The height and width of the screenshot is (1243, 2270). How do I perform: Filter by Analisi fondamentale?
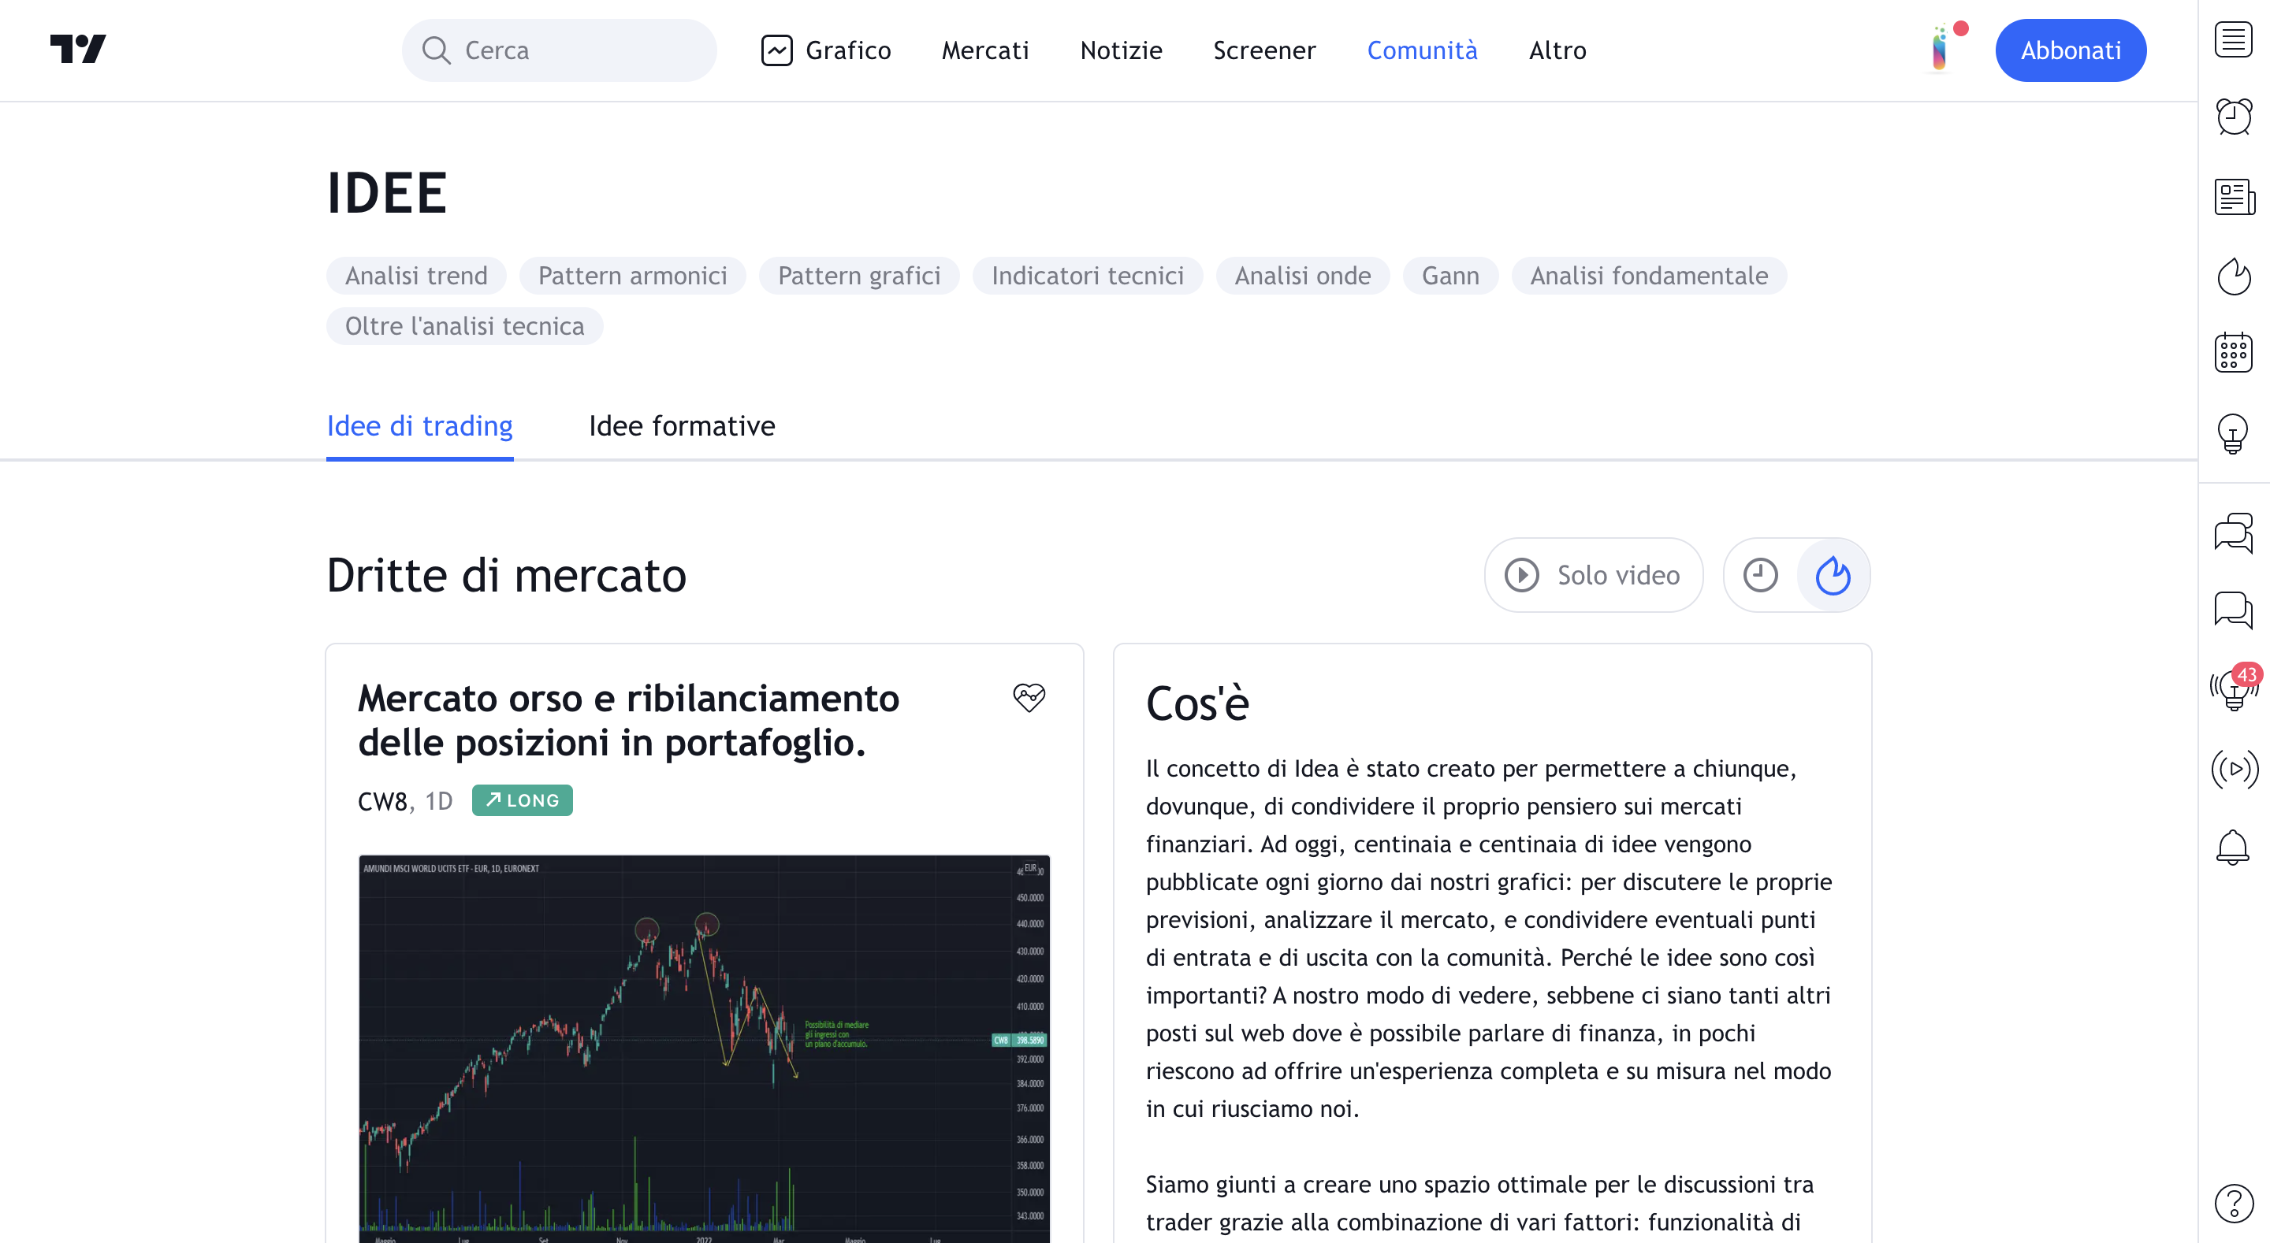point(1649,276)
